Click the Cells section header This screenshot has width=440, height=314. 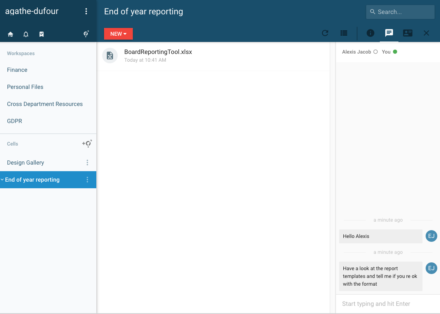(12, 144)
